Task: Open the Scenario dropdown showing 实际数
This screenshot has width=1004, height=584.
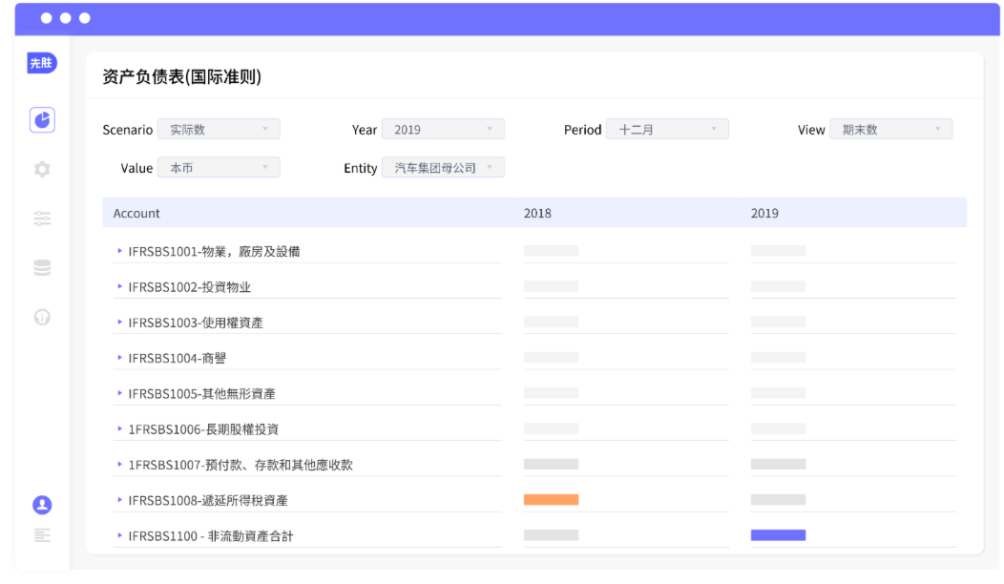Action: [x=219, y=130]
